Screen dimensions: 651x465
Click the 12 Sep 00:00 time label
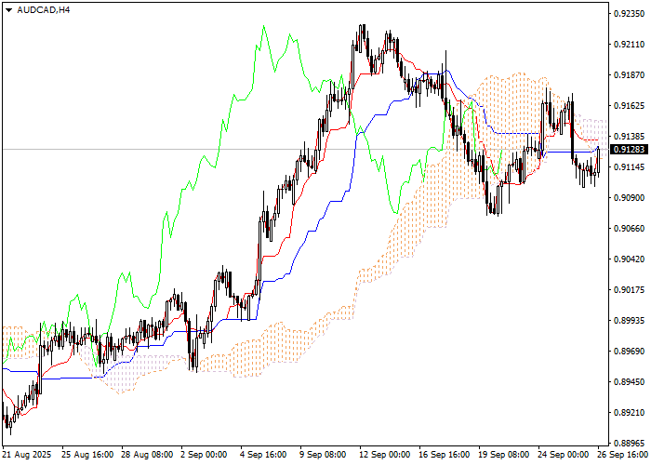385,455
